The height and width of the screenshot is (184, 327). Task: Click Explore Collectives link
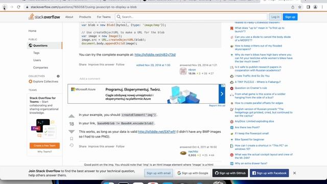tap(45, 82)
